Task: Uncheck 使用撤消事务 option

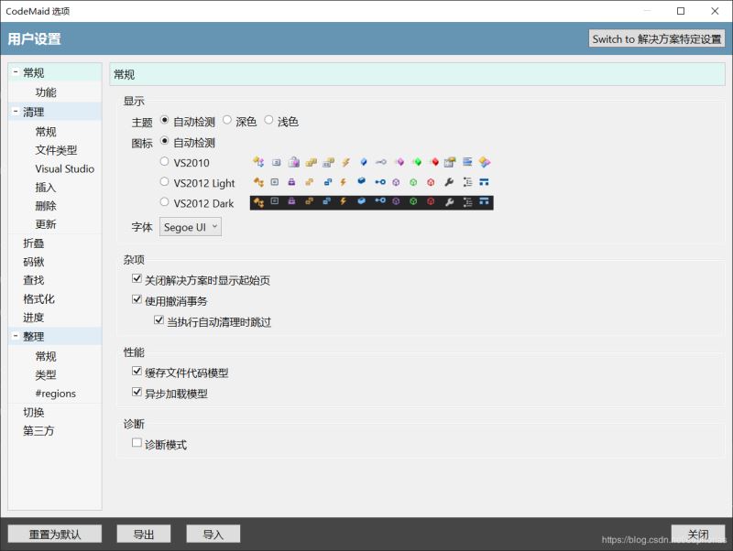Action: tap(137, 298)
